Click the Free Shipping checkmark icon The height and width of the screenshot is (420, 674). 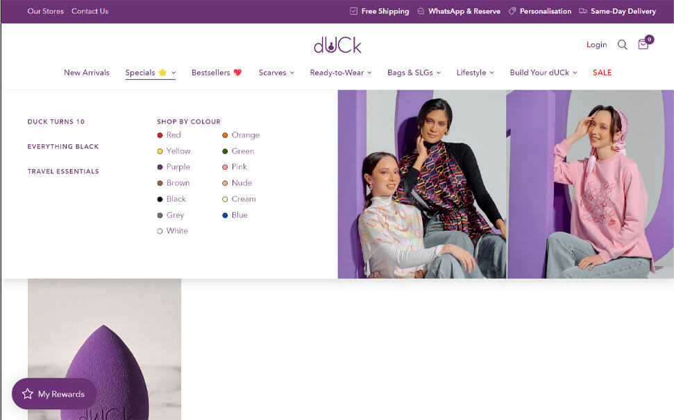353,11
